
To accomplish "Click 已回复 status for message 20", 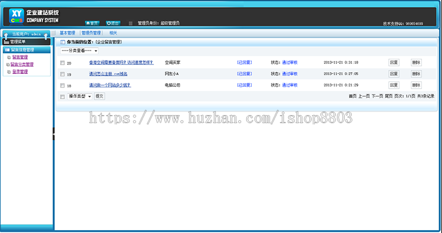I will pos(245,62).
